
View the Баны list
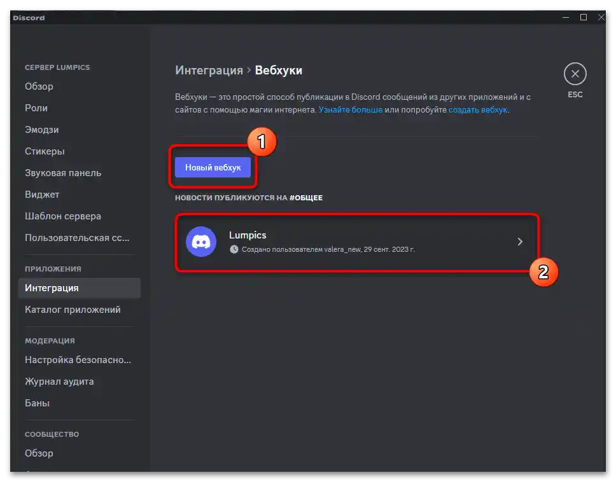(38, 403)
